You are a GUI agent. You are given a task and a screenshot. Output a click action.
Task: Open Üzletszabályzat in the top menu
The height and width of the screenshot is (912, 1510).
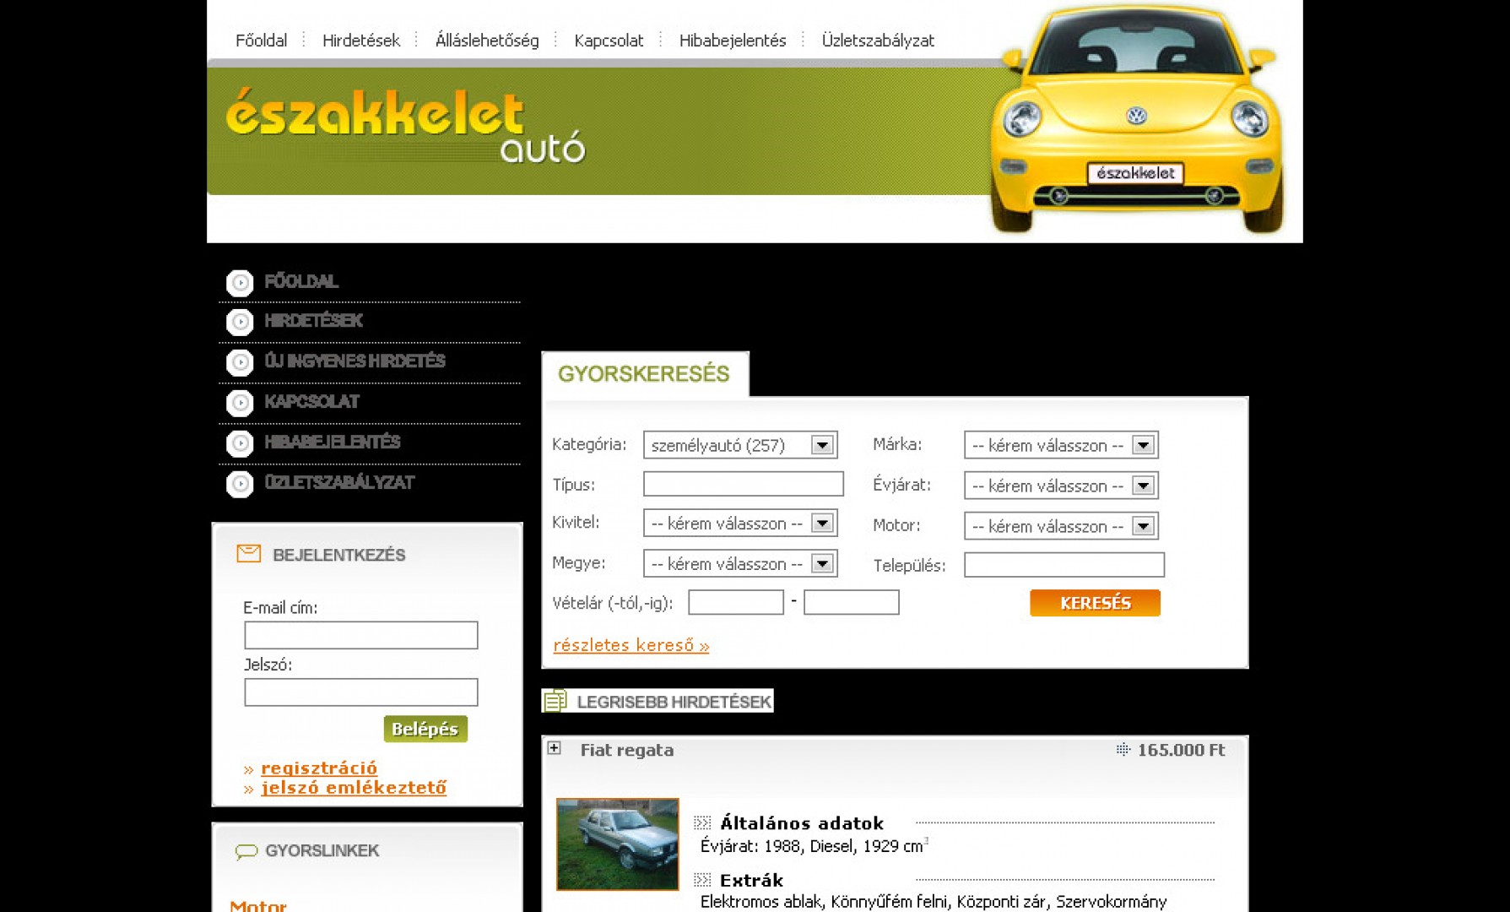click(x=878, y=41)
